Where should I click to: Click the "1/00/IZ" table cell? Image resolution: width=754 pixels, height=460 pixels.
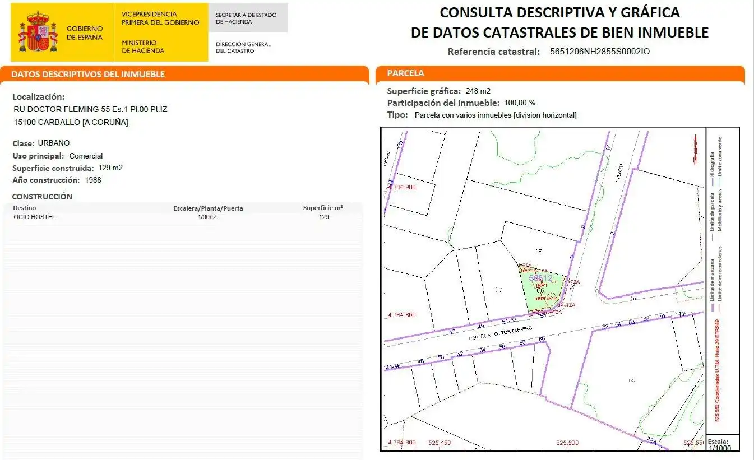point(207,217)
